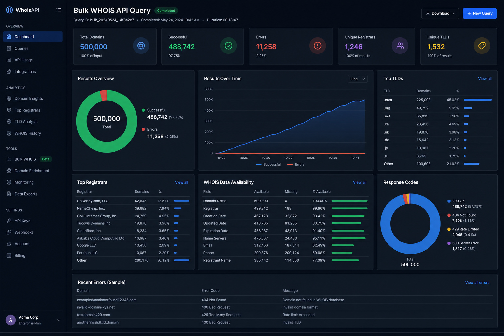This screenshot has height=336, width=504.
Task: Go to Queries page
Action: pos(21,48)
